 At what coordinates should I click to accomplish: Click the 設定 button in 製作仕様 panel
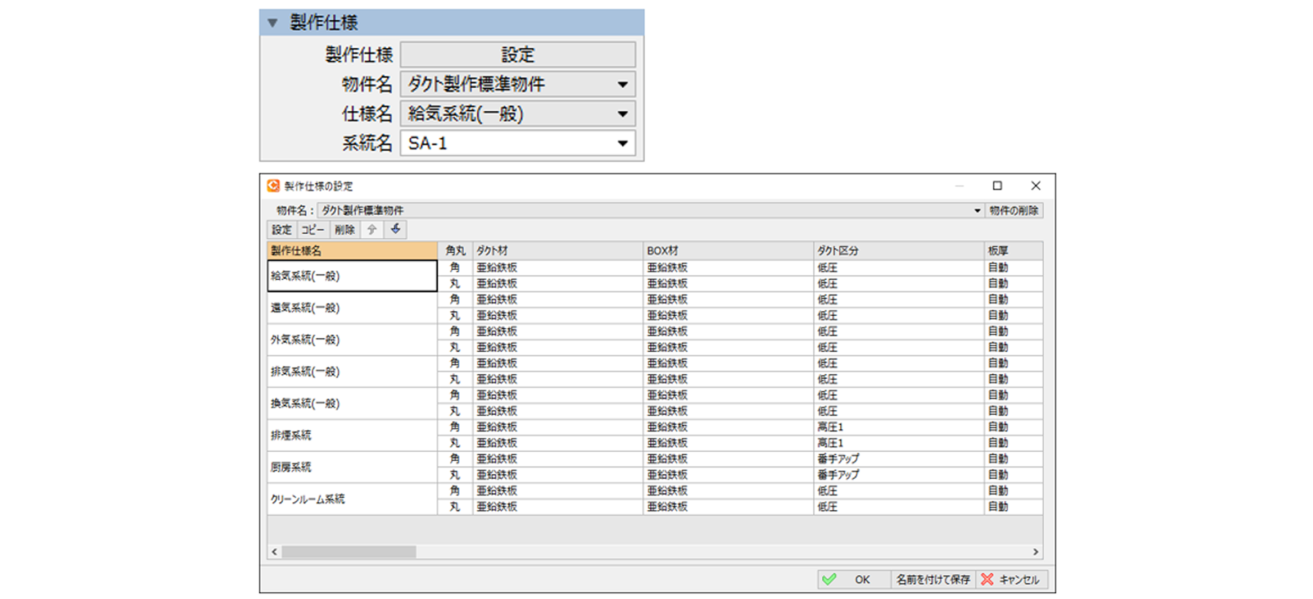tap(517, 55)
